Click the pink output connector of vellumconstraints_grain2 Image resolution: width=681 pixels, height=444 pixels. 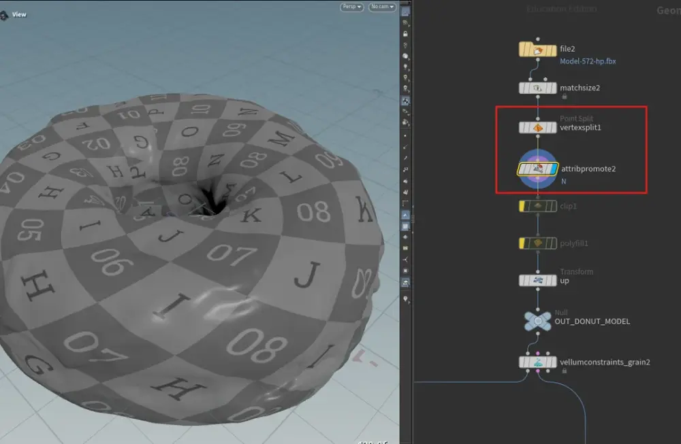[x=538, y=372]
